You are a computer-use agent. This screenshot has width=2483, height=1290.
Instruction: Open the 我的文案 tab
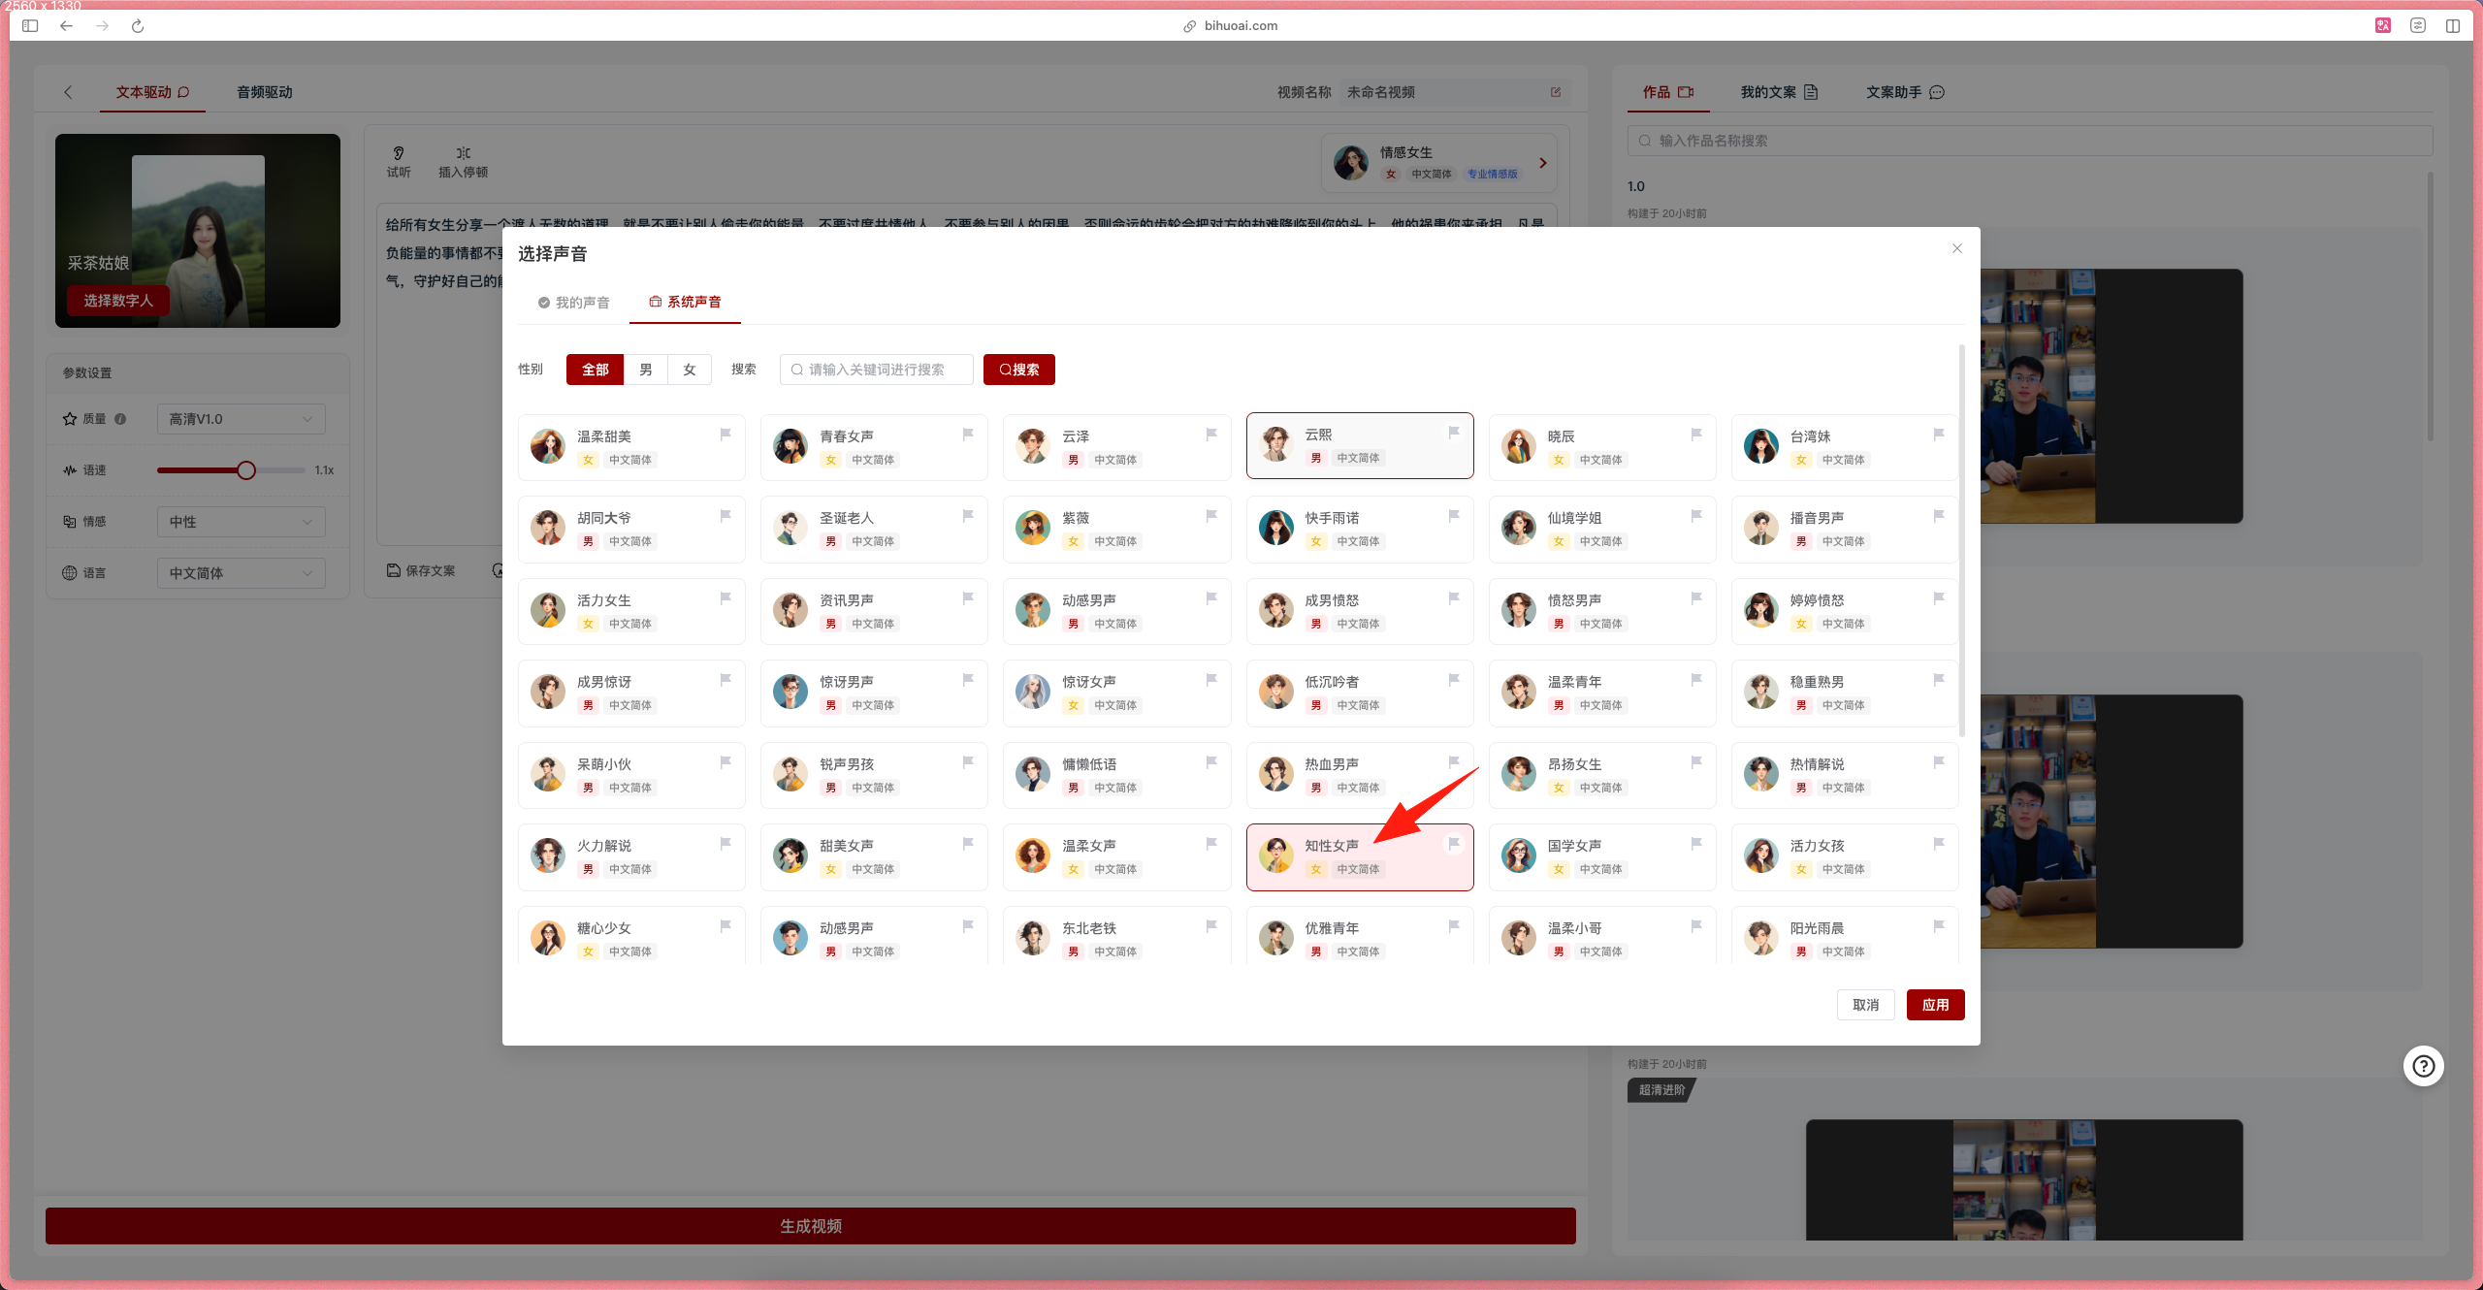click(1780, 92)
